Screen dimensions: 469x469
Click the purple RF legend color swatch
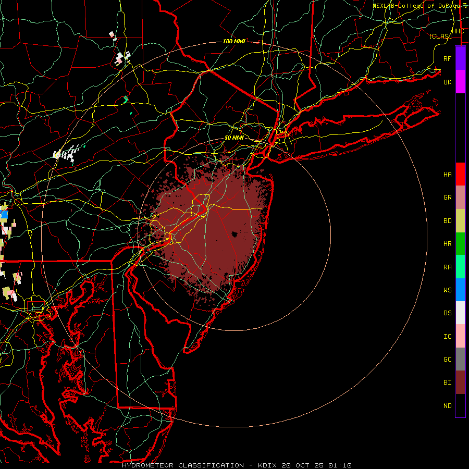point(460,58)
